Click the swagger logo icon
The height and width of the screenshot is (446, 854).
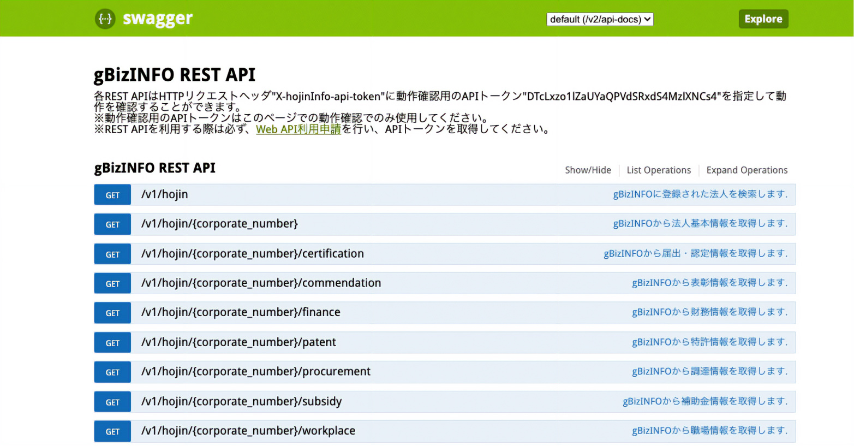coord(105,19)
